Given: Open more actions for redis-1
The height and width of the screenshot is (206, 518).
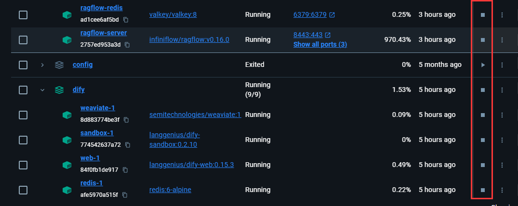Looking at the screenshot, I should [502, 190].
